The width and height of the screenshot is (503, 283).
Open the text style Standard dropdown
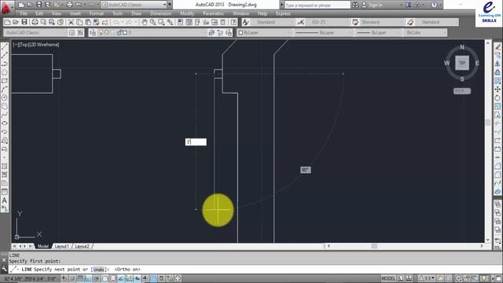(x=272, y=22)
